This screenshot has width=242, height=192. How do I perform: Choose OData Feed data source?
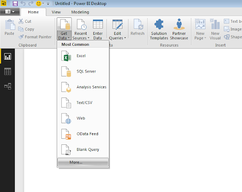[83, 134]
